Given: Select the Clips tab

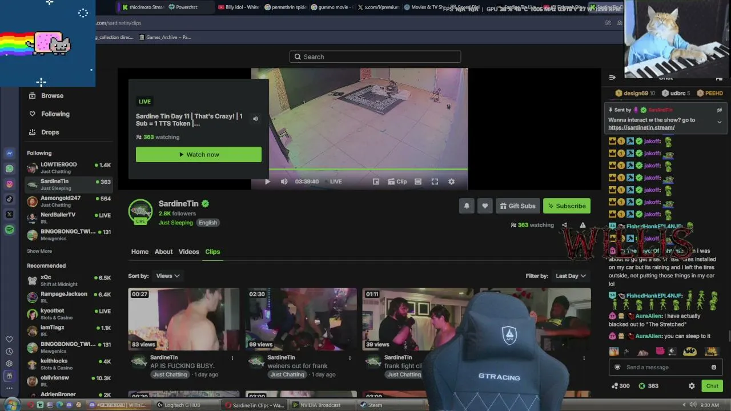Looking at the screenshot, I should coord(212,252).
